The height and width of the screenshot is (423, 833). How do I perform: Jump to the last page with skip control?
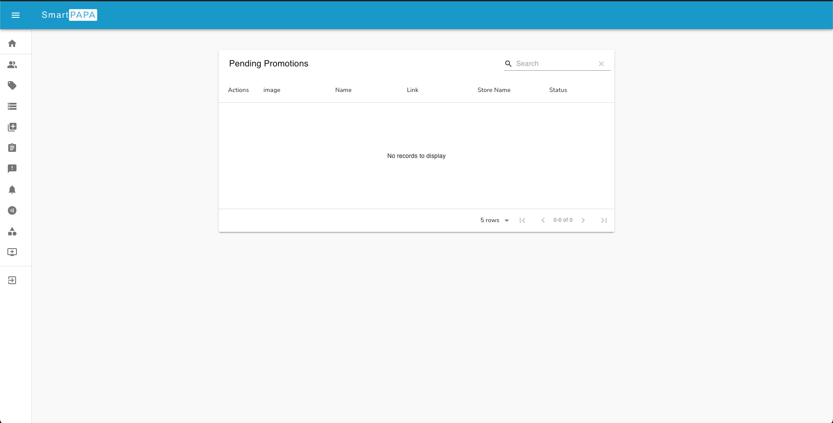(604, 220)
